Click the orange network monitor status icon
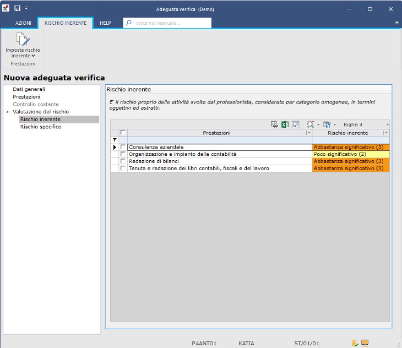Viewport: 402px width, 348px height. (365, 343)
